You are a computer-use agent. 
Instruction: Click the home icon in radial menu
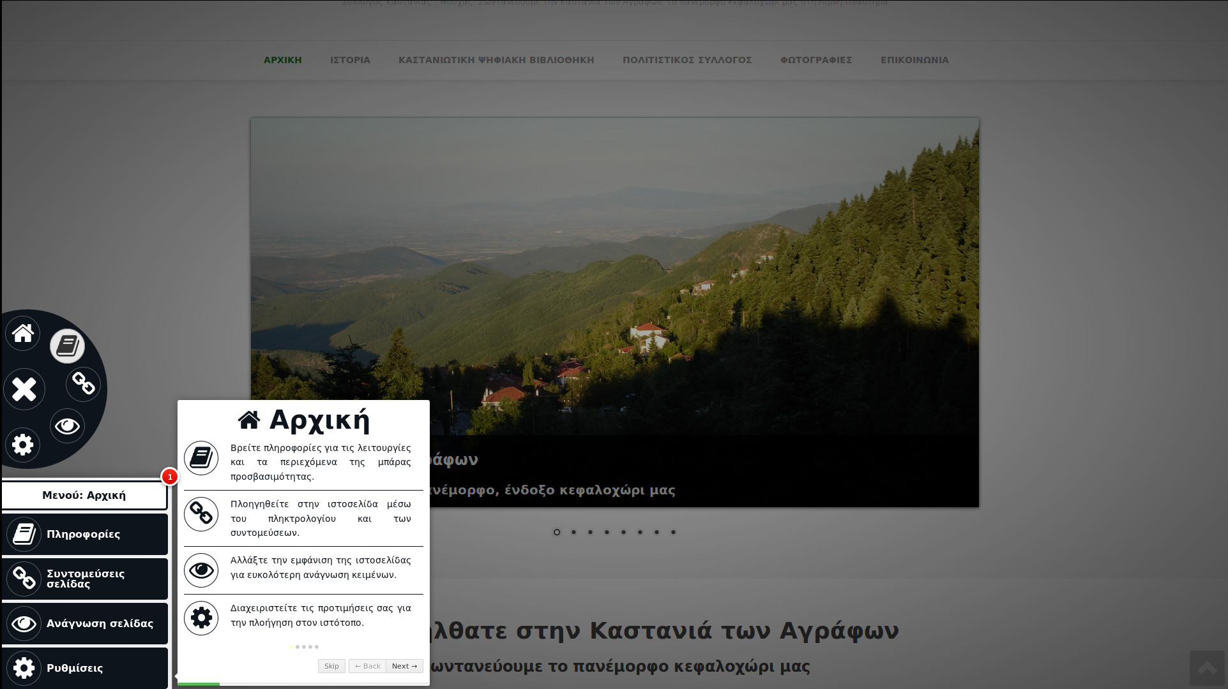(x=23, y=333)
